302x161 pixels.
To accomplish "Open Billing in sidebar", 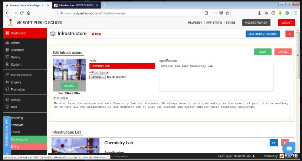I will (25, 147).
